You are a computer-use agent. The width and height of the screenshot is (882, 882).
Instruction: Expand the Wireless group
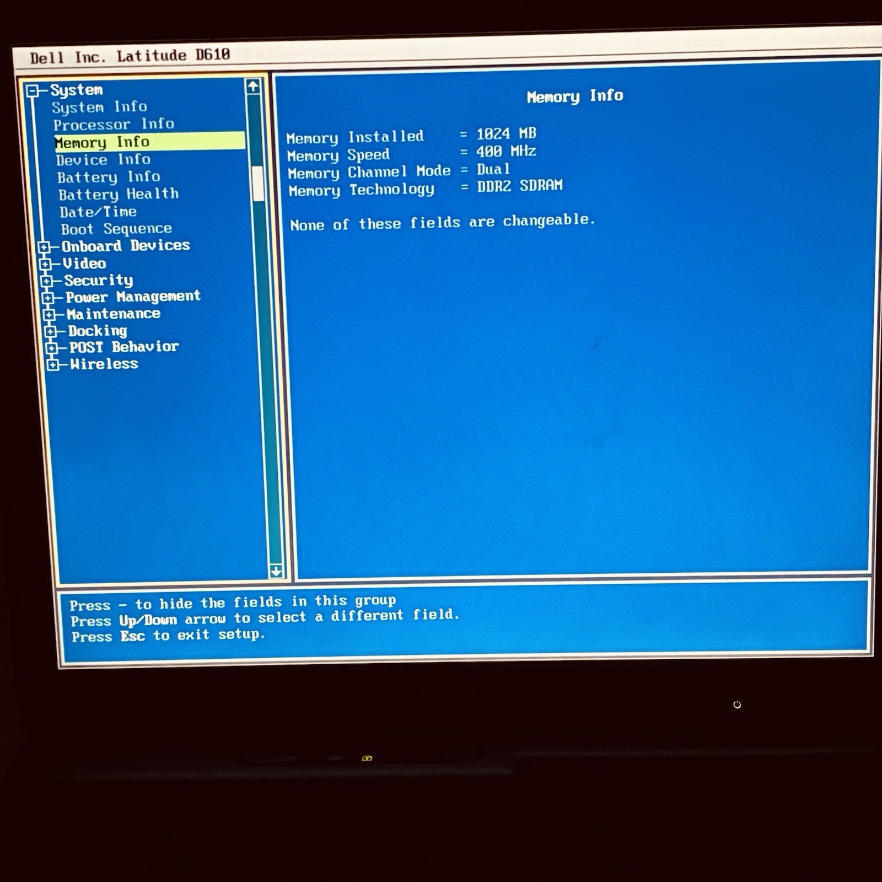(x=53, y=364)
